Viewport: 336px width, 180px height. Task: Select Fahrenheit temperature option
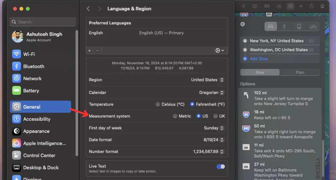pos(192,104)
